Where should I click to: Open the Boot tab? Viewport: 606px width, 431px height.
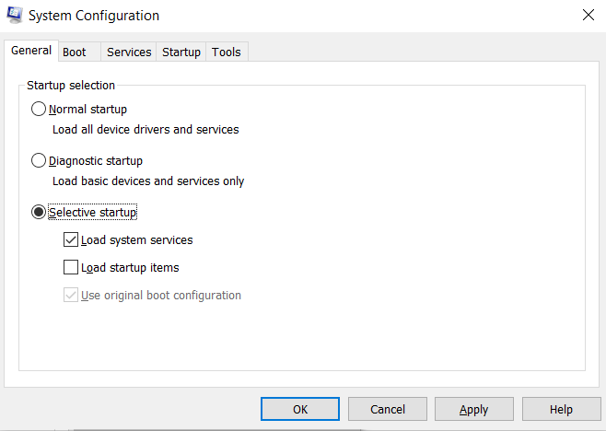click(79, 52)
